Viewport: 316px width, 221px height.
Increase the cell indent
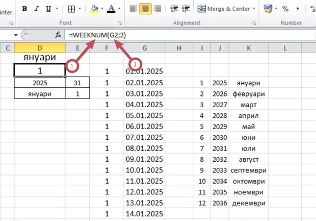(187, 9)
